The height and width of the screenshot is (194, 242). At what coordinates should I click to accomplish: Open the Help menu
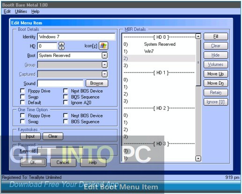[36, 12]
